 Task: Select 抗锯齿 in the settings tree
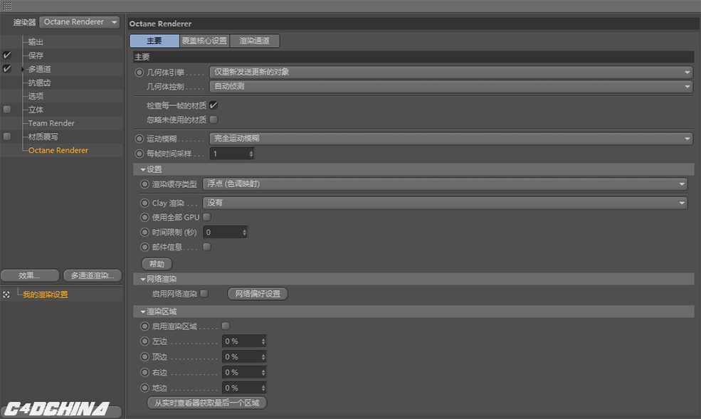pyautogui.click(x=39, y=83)
